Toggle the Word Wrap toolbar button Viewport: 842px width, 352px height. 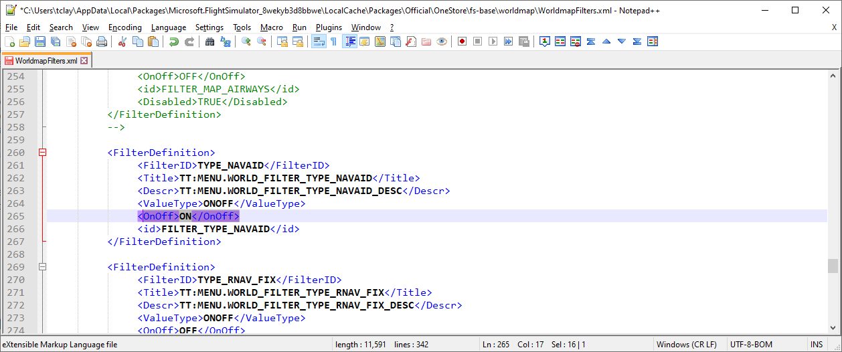(x=318, y=41)
